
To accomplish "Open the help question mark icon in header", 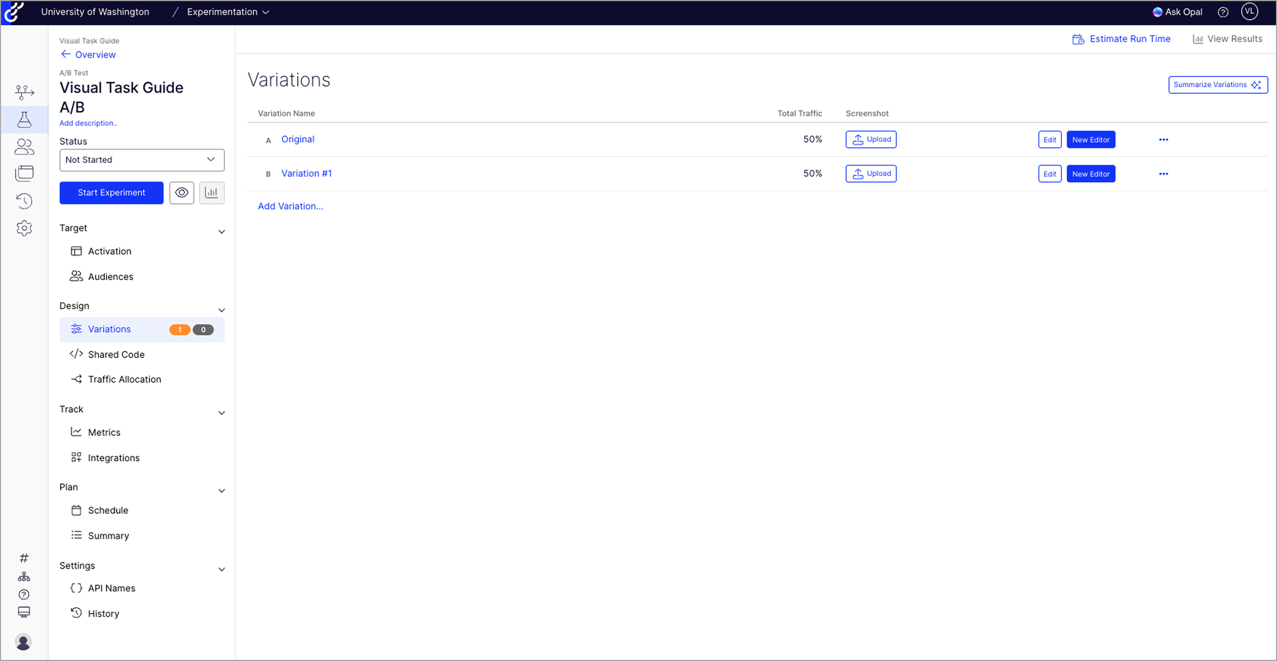I will point(1223,12).
